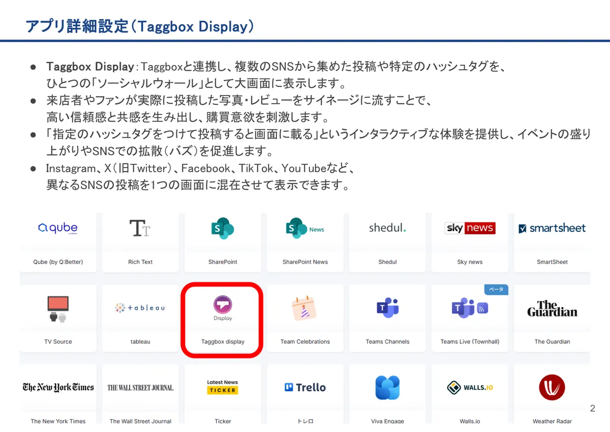Select the Teams Live (Townhall) icon
This screenshot has width=610, height=432.
pos(470,308)
